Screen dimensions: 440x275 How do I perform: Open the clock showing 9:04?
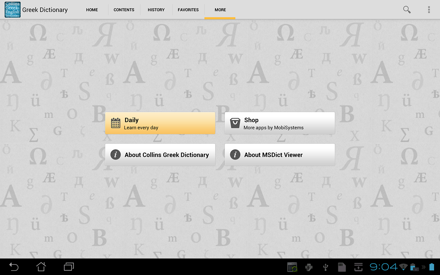383,267
